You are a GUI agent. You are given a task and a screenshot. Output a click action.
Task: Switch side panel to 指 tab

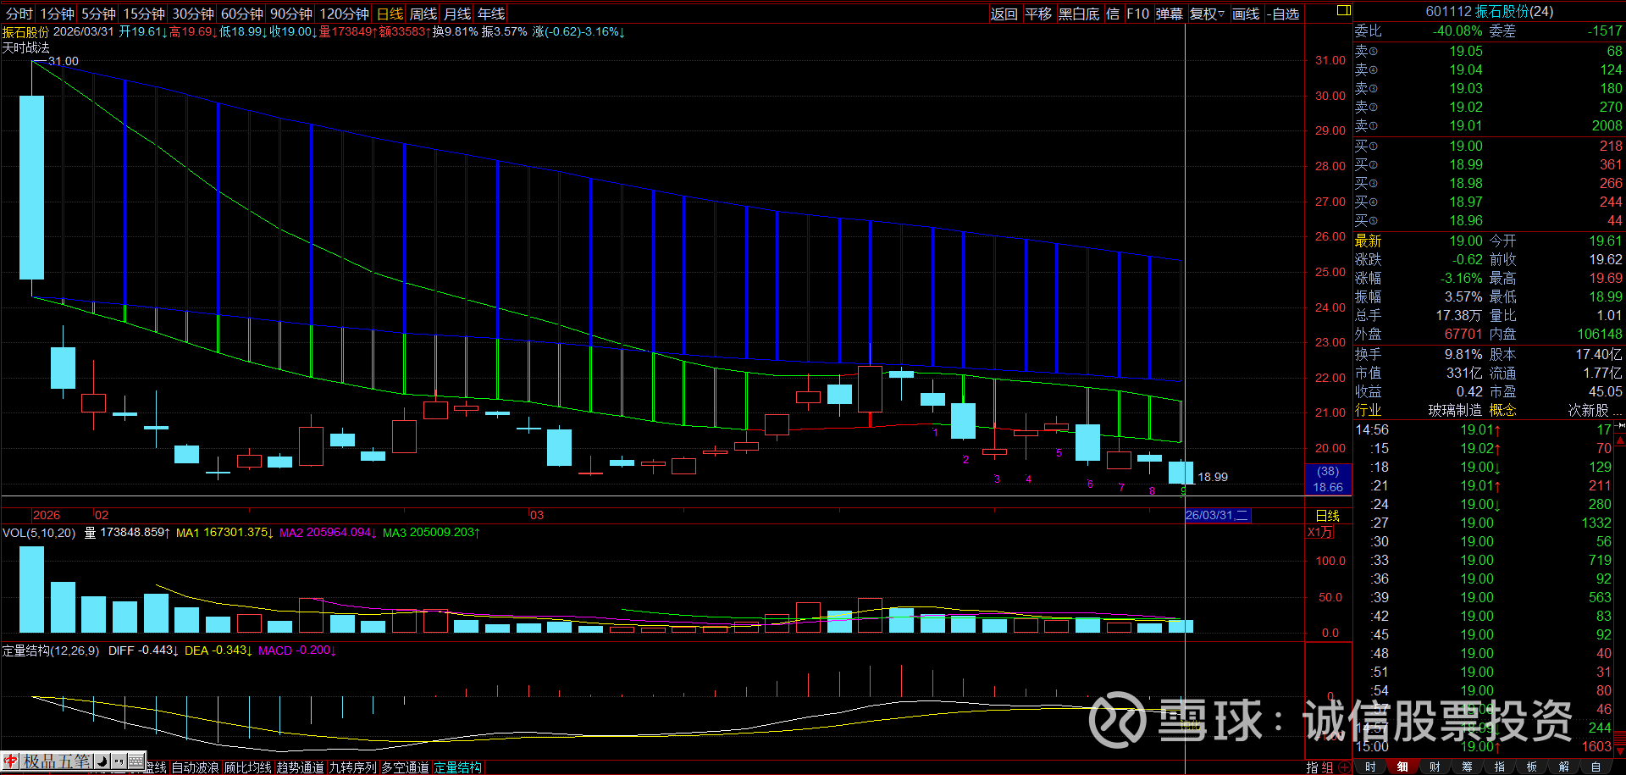1499,767
